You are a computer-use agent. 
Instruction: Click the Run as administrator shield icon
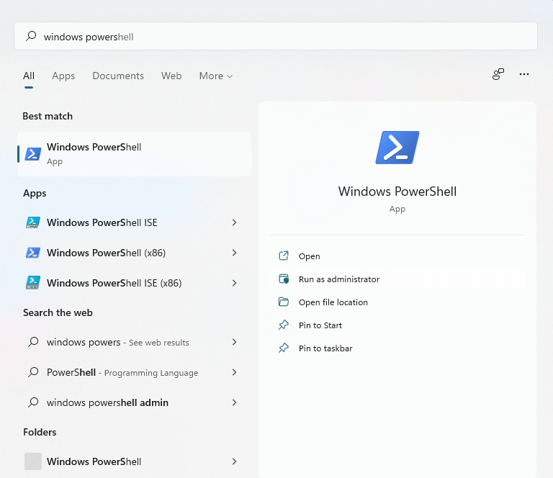coord(284,279)
